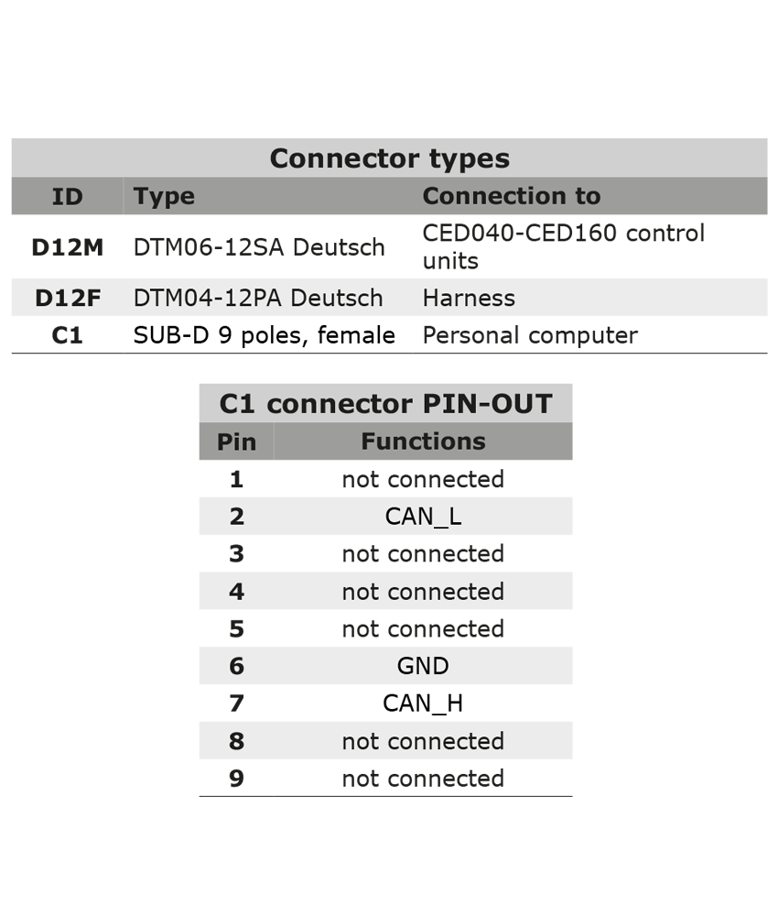Click the D12F connector ID cell
Screen dimensions: 778x916
tap(68, 298)
